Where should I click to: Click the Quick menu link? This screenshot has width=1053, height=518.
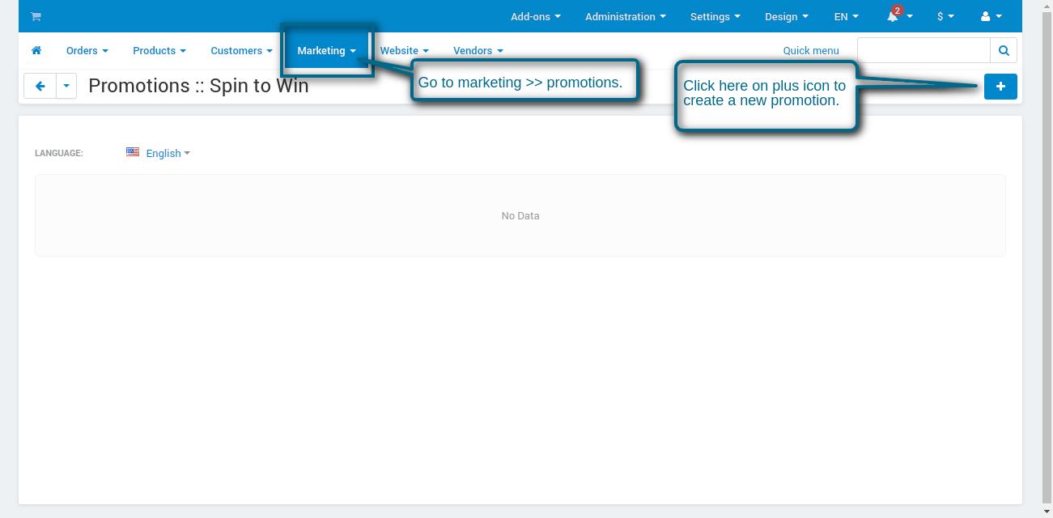(x=810, y=50)
